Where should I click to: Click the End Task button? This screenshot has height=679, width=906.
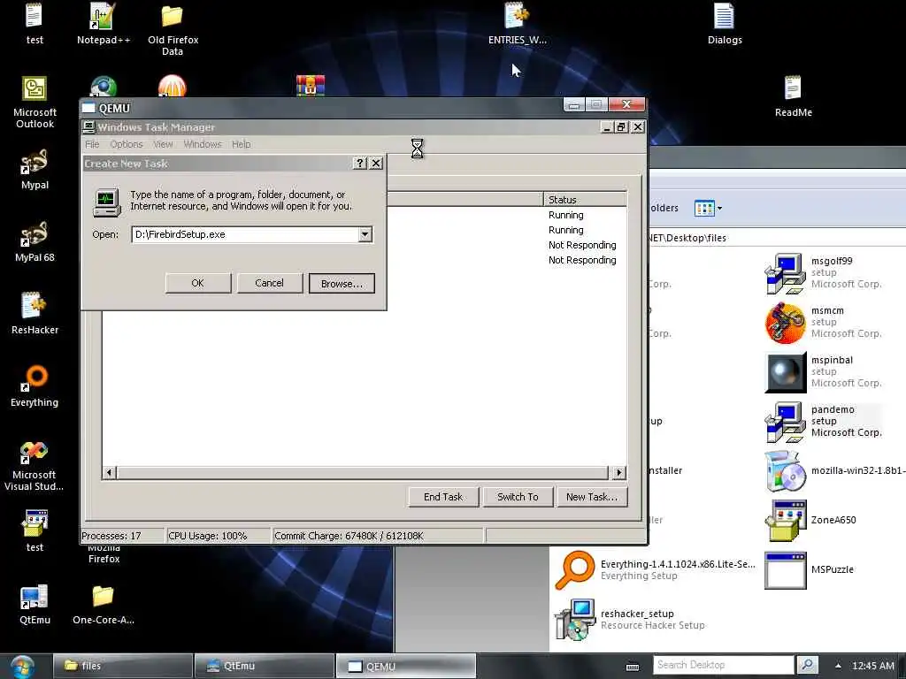(x=443, y=497)
